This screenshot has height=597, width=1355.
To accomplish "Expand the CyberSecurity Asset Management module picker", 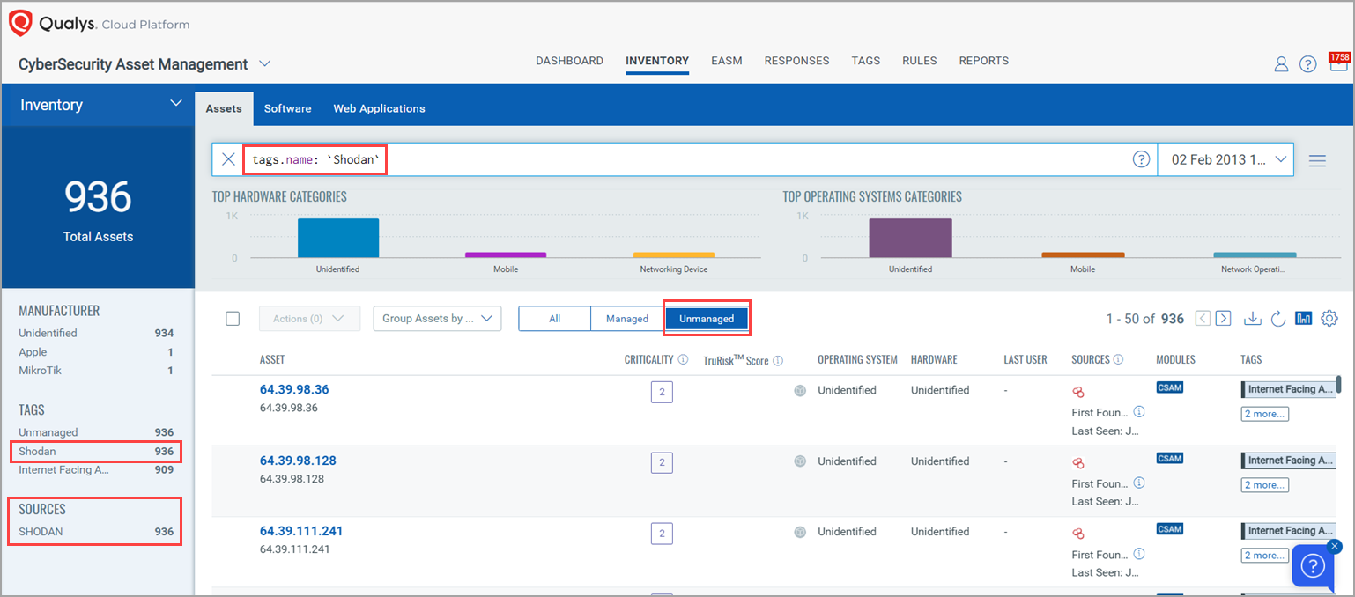I will pyautogui.click(x=265, y=63).
